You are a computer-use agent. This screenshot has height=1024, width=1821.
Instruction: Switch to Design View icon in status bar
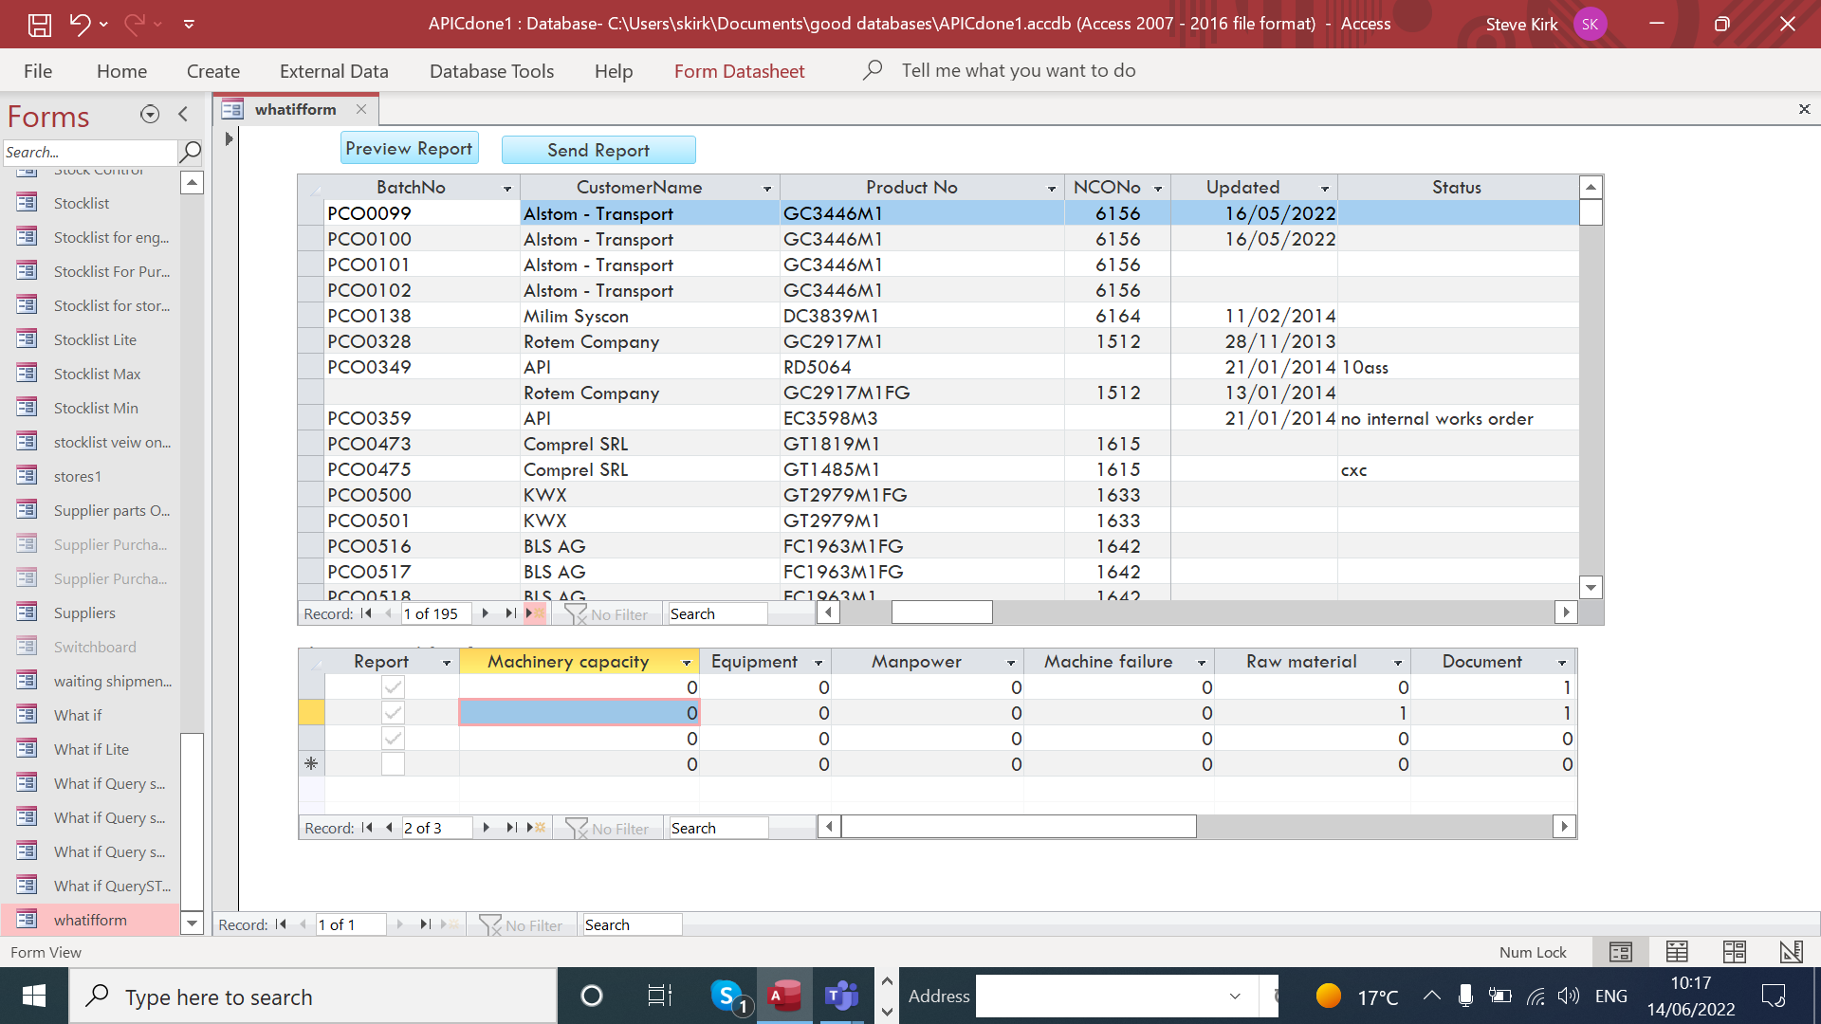1791,952
